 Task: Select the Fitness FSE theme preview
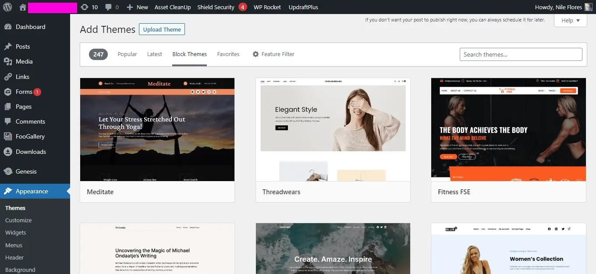pyautogui.click(x=508, y=130)
